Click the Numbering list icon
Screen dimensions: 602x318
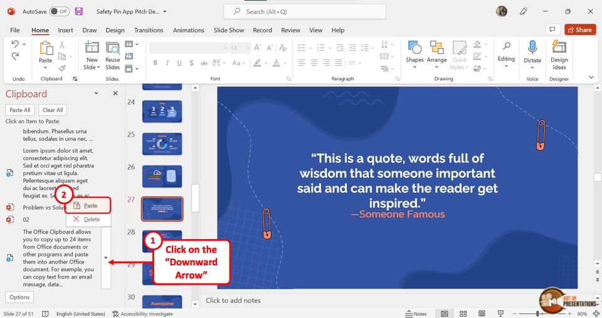tap(321, 48)
